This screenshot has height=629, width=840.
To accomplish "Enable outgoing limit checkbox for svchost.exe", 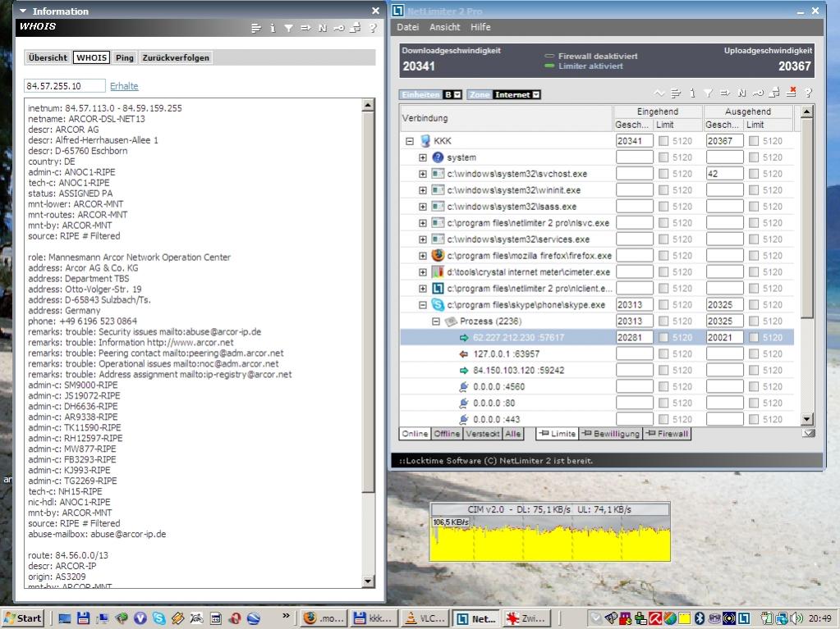I will [x=753, y=173].
